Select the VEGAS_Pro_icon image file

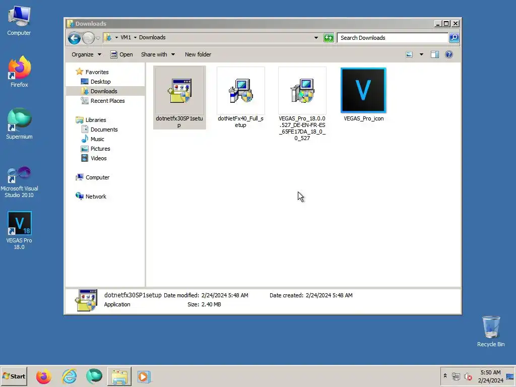click(x=363, y=95)
